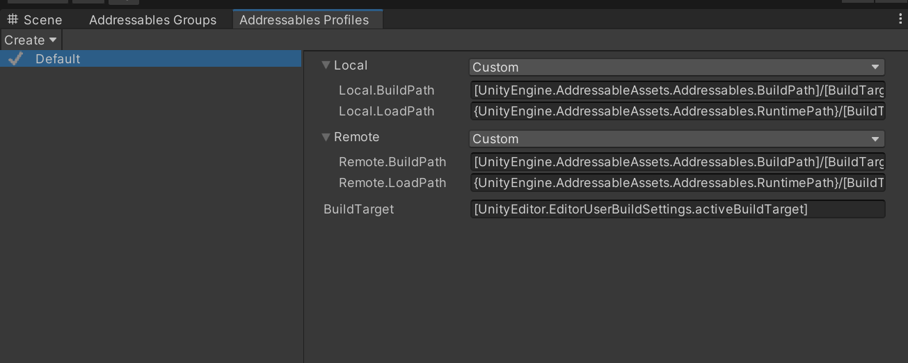
Task: Edit the BuildTarget value field
Action: 677,209
